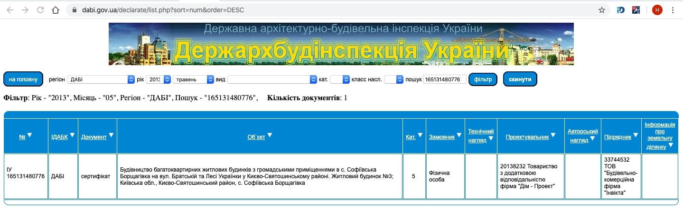The image size is (683, 208).
Task: Click the Підрядник header link
Action: [618, 137]
